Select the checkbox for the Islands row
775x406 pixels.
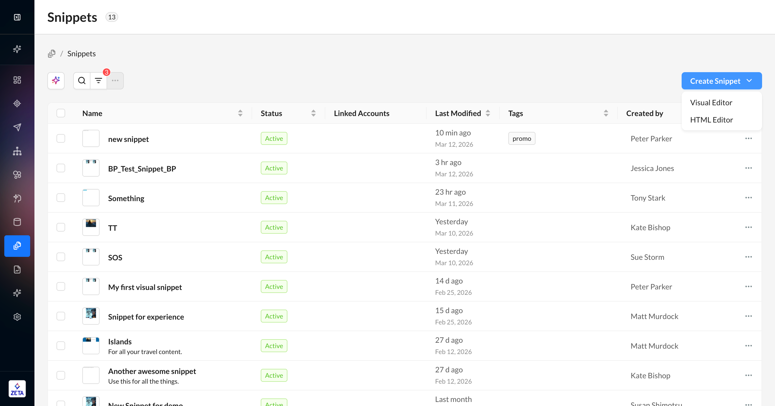point(61,345)
